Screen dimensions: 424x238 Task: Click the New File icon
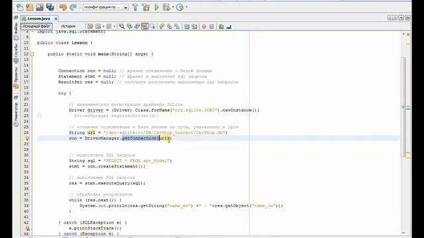tap(20, 7)
